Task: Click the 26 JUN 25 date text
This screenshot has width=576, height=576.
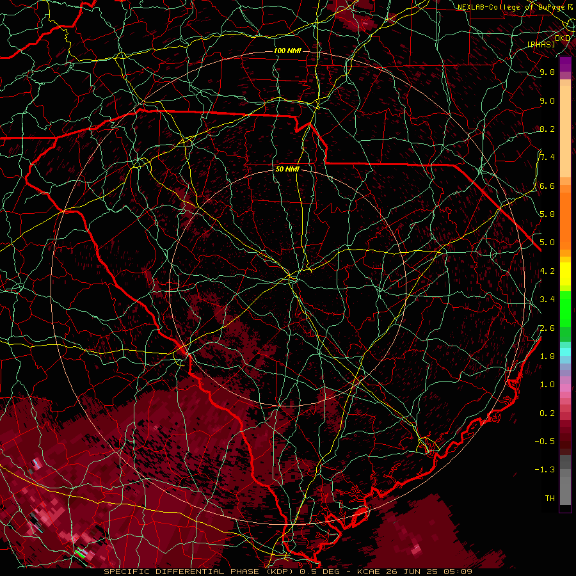Action: pos(411,572)
